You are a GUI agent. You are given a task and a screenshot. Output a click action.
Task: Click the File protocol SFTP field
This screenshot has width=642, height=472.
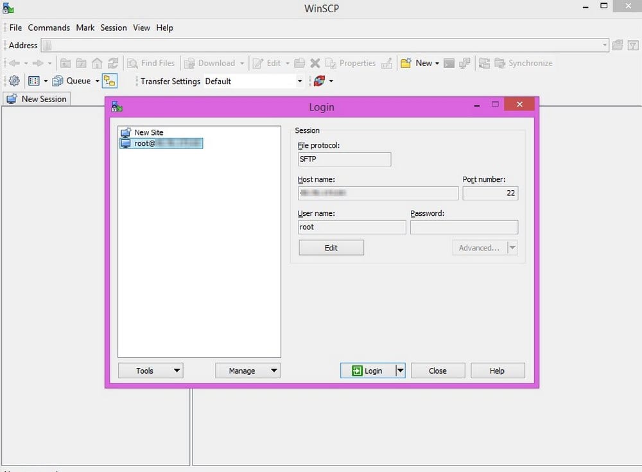(x=344, y=159)
